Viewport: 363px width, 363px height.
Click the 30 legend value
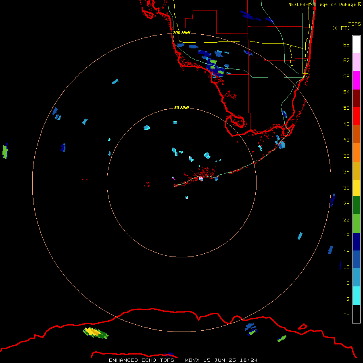pyautogui.click(x=346, y=188)
